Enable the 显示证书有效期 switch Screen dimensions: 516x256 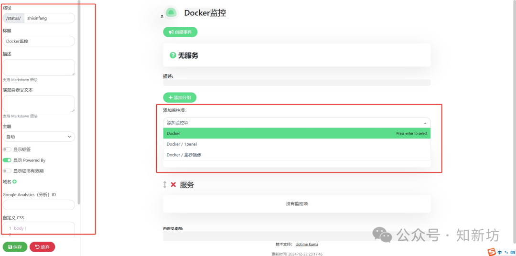[7, 171]
